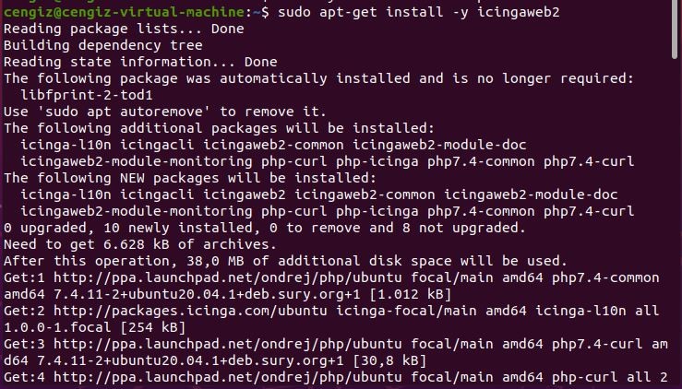Click the 'Building dependency tree' line
Image resolution: width=682 pixels, height=389 pixels.
pos(103,45)
